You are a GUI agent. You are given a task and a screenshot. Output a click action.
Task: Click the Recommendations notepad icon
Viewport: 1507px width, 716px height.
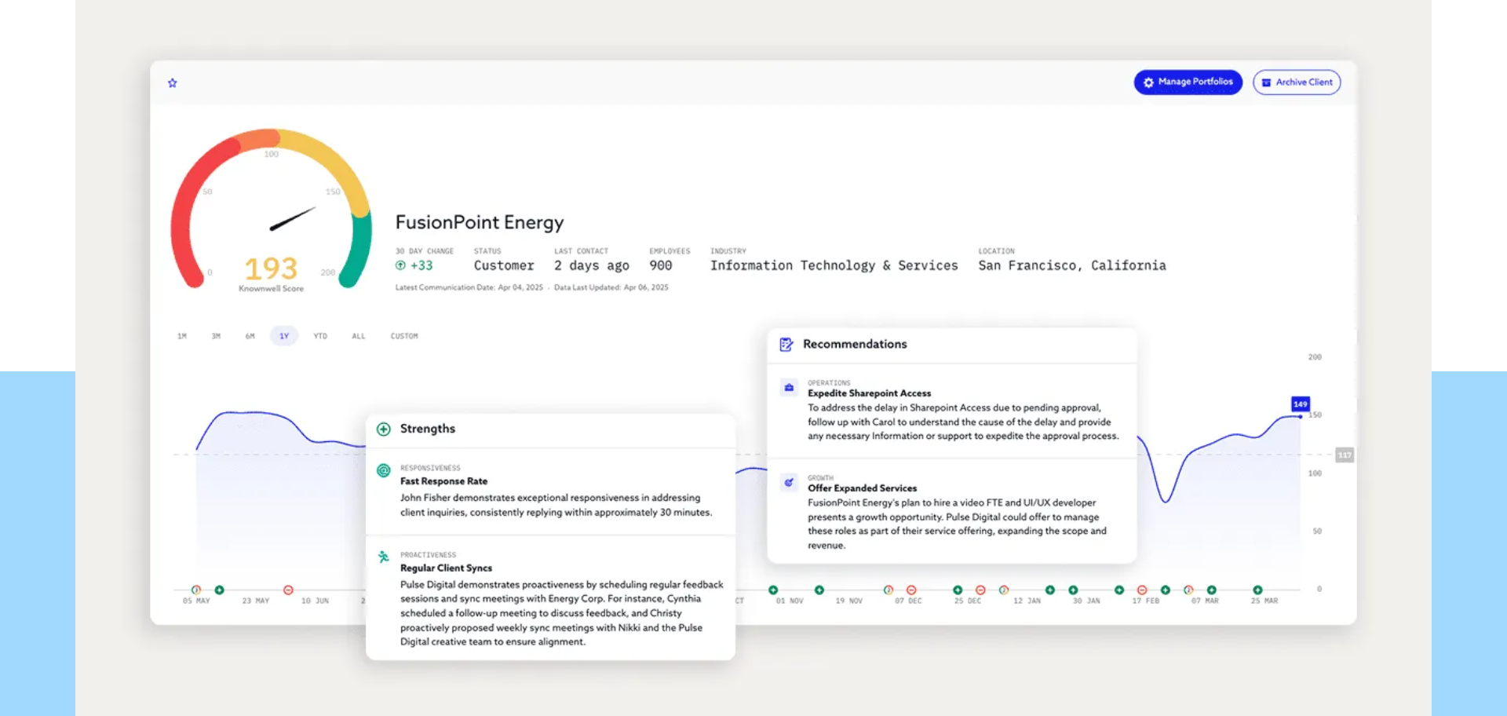point(786,345)
